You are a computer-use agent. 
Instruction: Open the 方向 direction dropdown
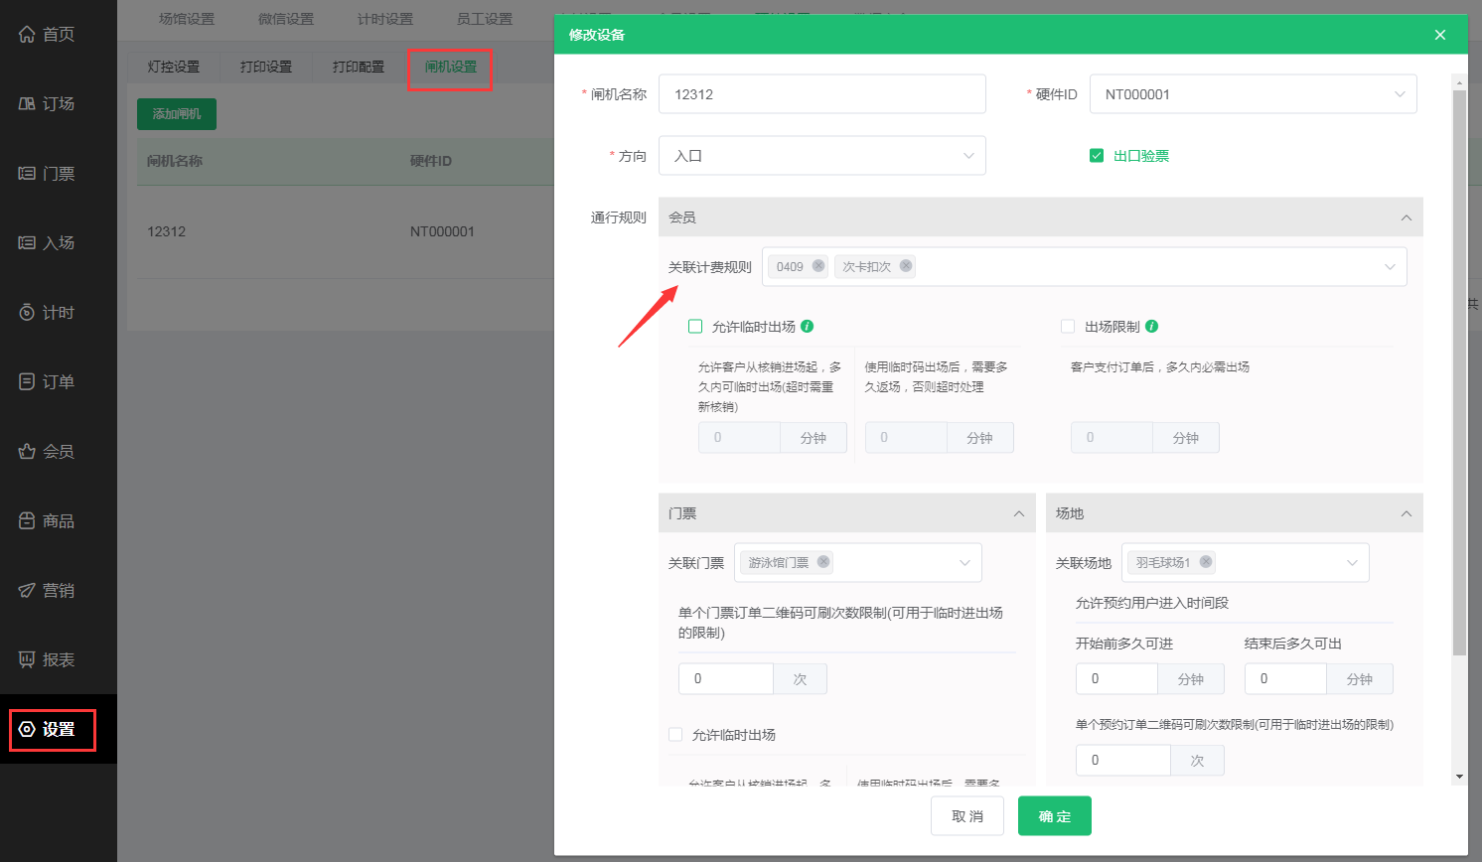click(821, 156)
